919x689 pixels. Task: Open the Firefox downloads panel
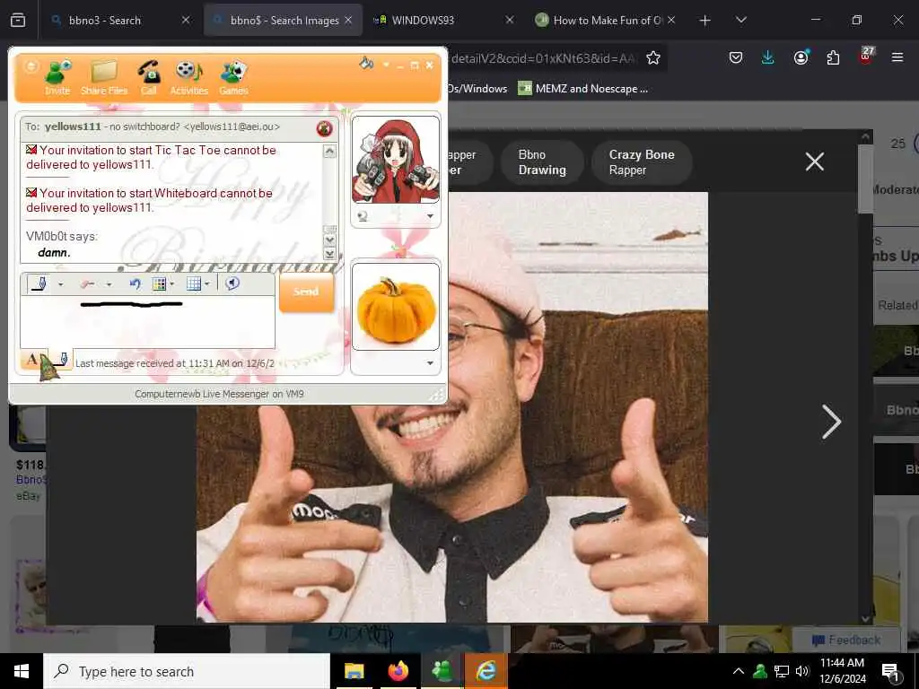768,57
